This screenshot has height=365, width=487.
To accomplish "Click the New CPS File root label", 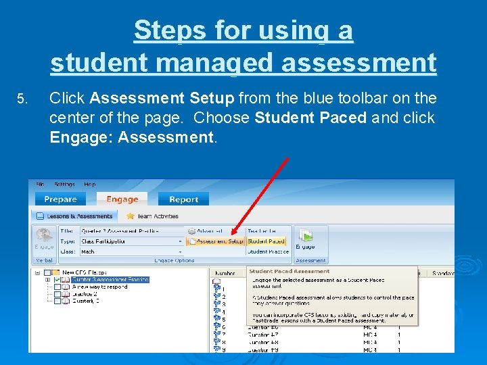I will click(x=85, y=272).
